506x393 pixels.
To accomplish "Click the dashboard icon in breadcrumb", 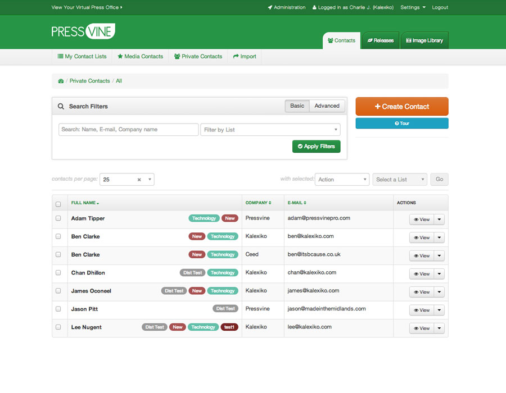I will (61, 81).
